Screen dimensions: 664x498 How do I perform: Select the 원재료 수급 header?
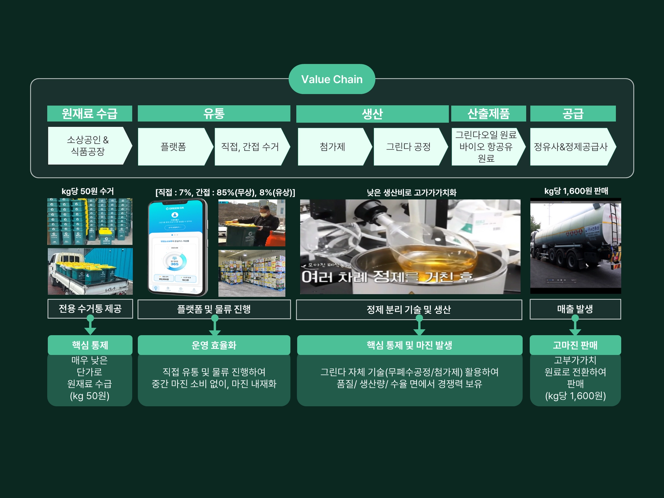click(x=89, y=113)
